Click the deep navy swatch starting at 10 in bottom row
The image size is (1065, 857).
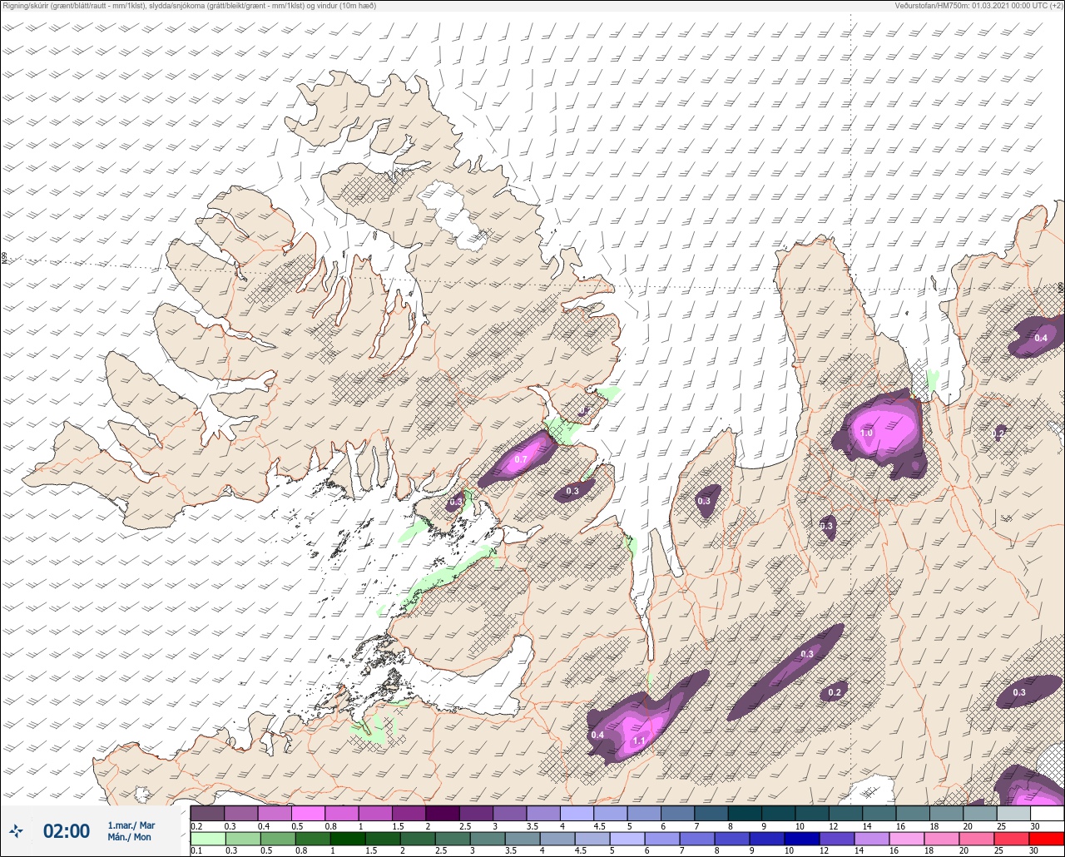tap(802, 839)
